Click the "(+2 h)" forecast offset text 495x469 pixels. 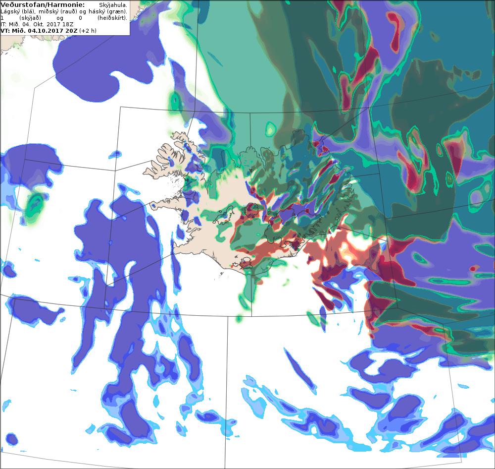(88, 31)
